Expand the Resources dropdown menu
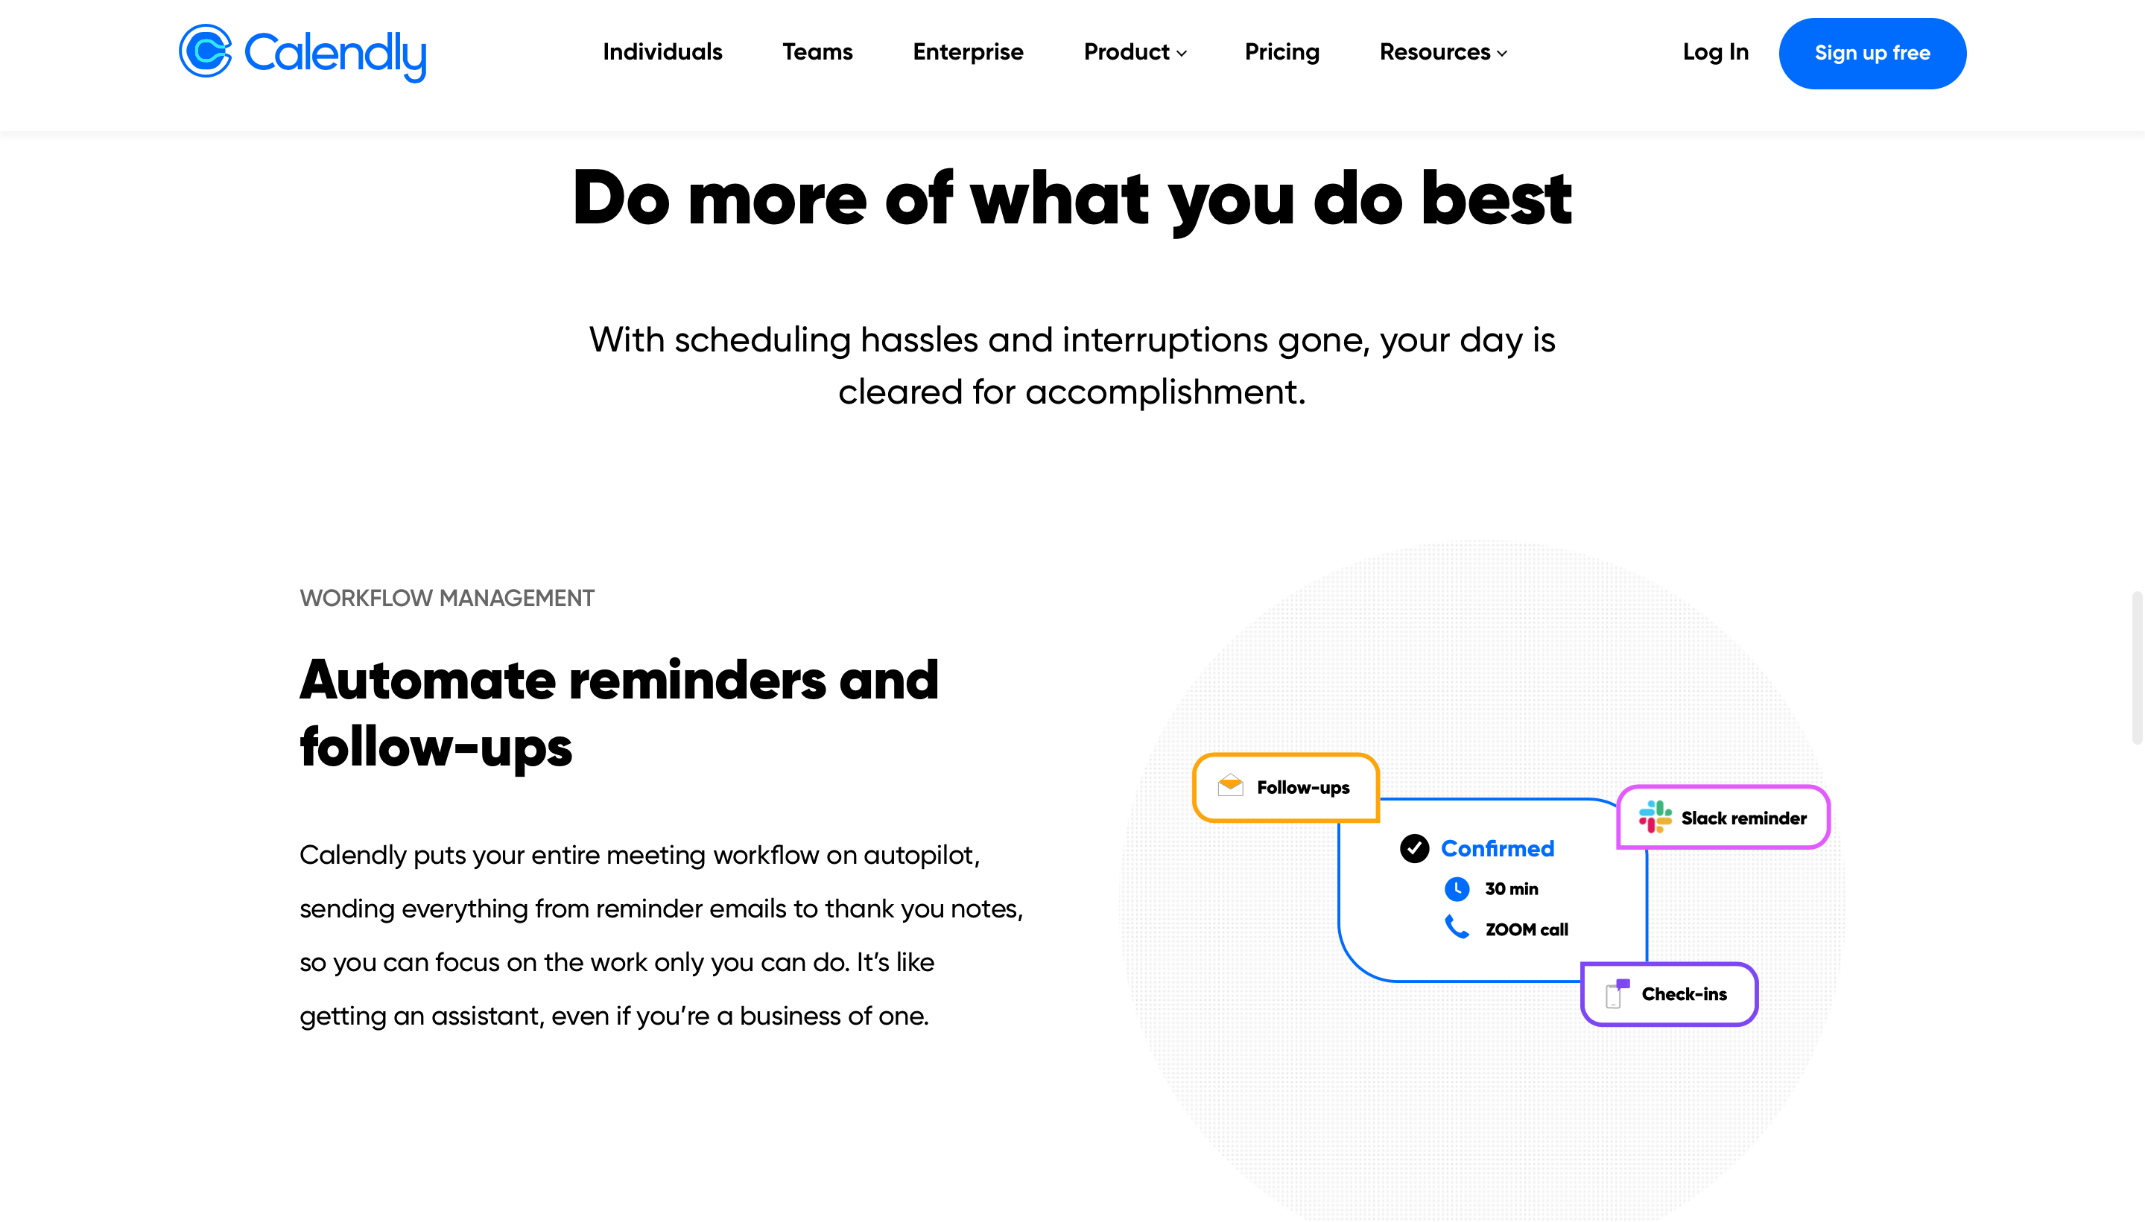The image size is (2145, 1222). (1444, 53)
